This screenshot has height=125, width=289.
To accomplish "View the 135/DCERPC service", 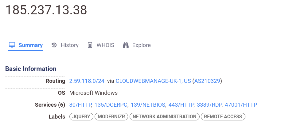I will tap(111, 105).
